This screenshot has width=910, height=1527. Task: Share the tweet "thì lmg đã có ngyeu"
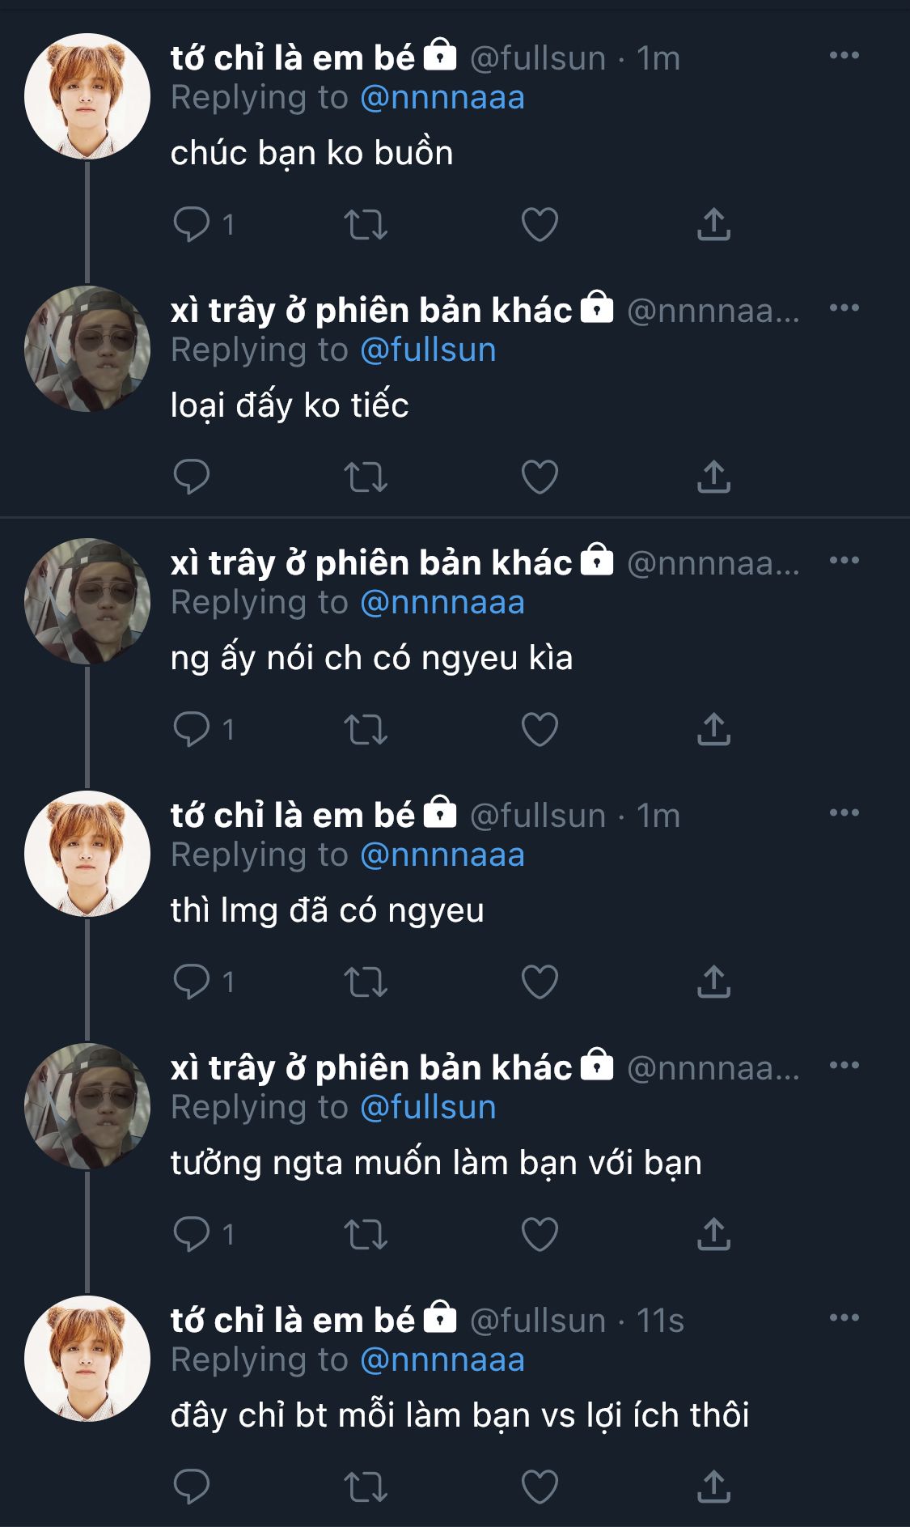tap(713, 982)
